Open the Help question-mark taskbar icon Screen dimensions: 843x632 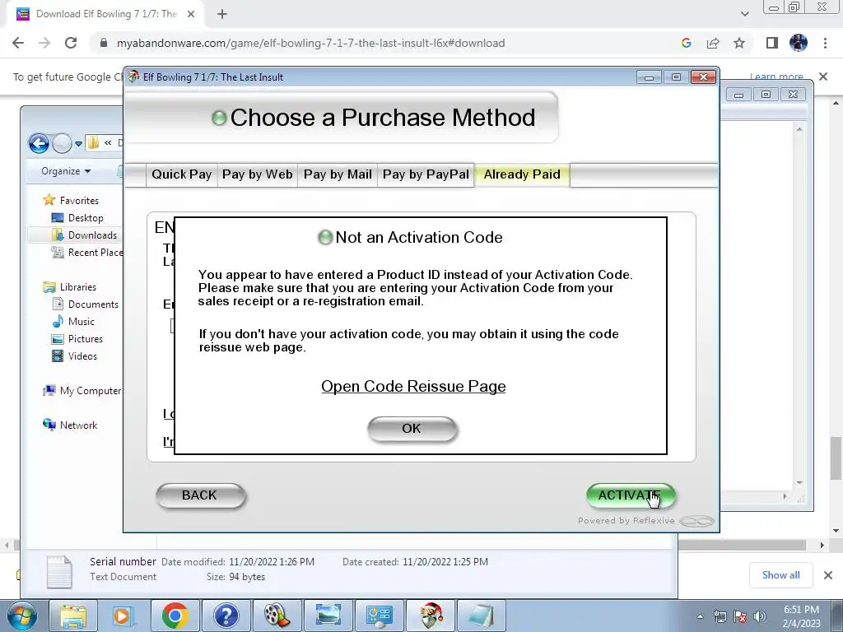226,616
